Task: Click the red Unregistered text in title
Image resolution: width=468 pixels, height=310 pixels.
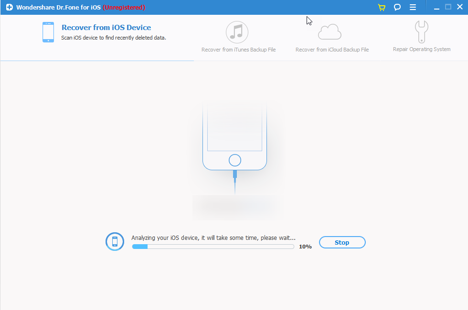Action: tap(124, 7)
